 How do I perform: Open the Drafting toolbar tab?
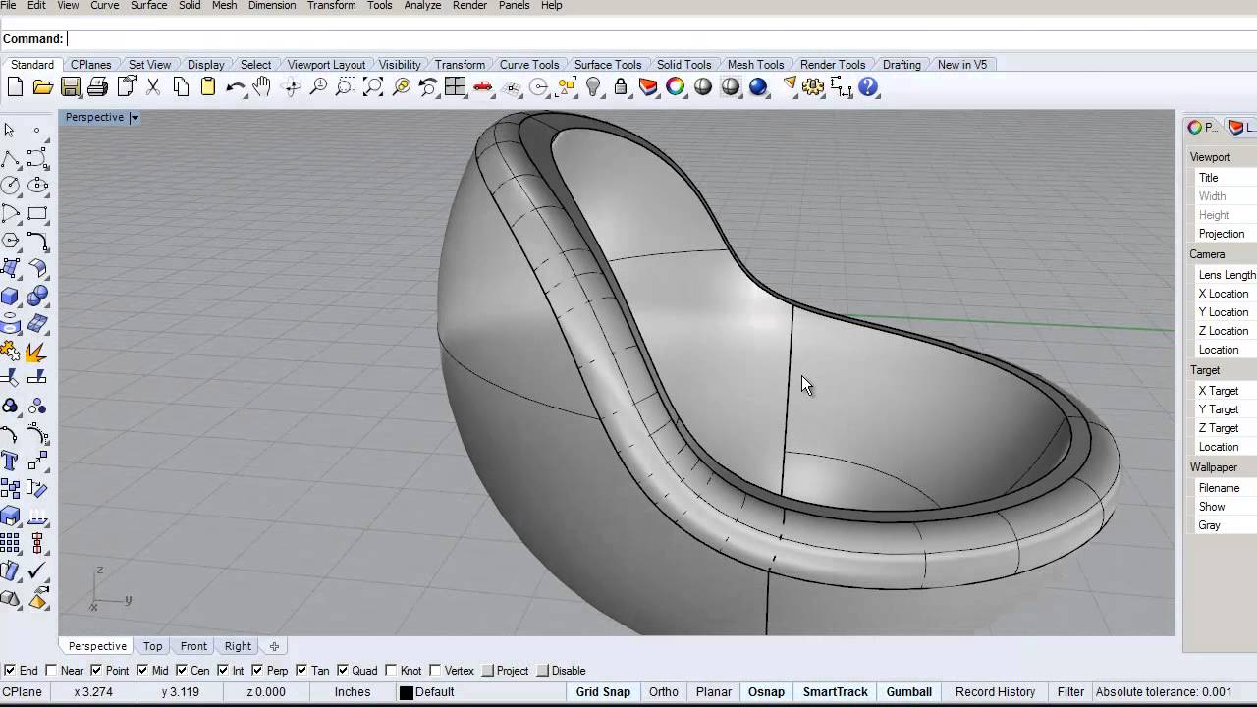pyautogui.click(x=902, y=65)
